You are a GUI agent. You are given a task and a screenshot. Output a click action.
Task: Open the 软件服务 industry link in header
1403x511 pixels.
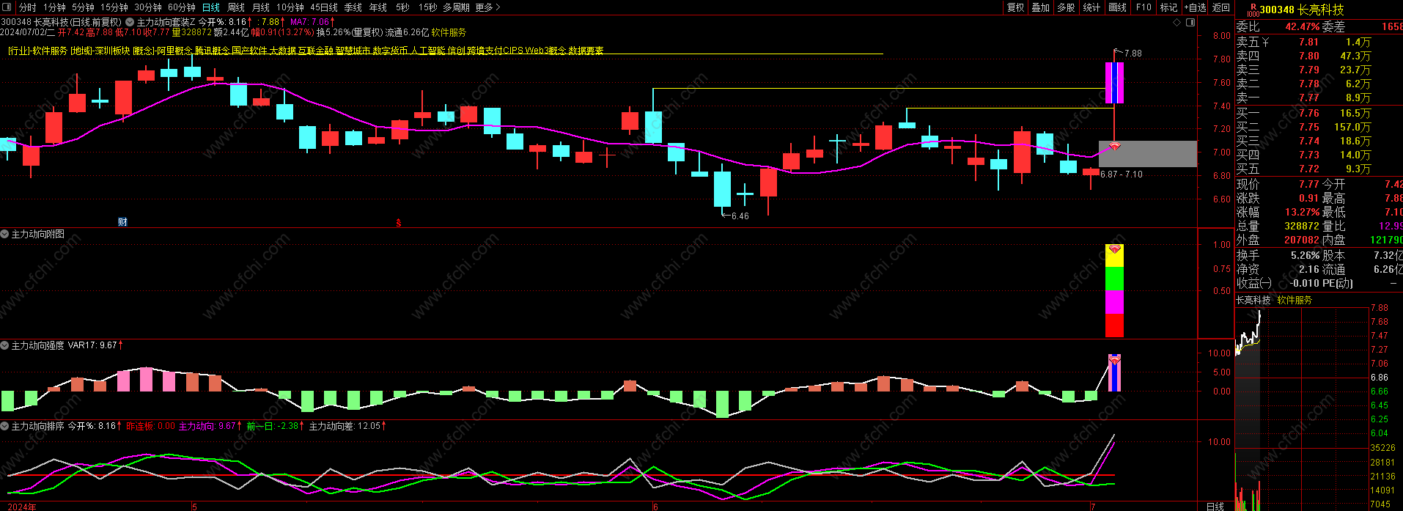coord(449,32)
